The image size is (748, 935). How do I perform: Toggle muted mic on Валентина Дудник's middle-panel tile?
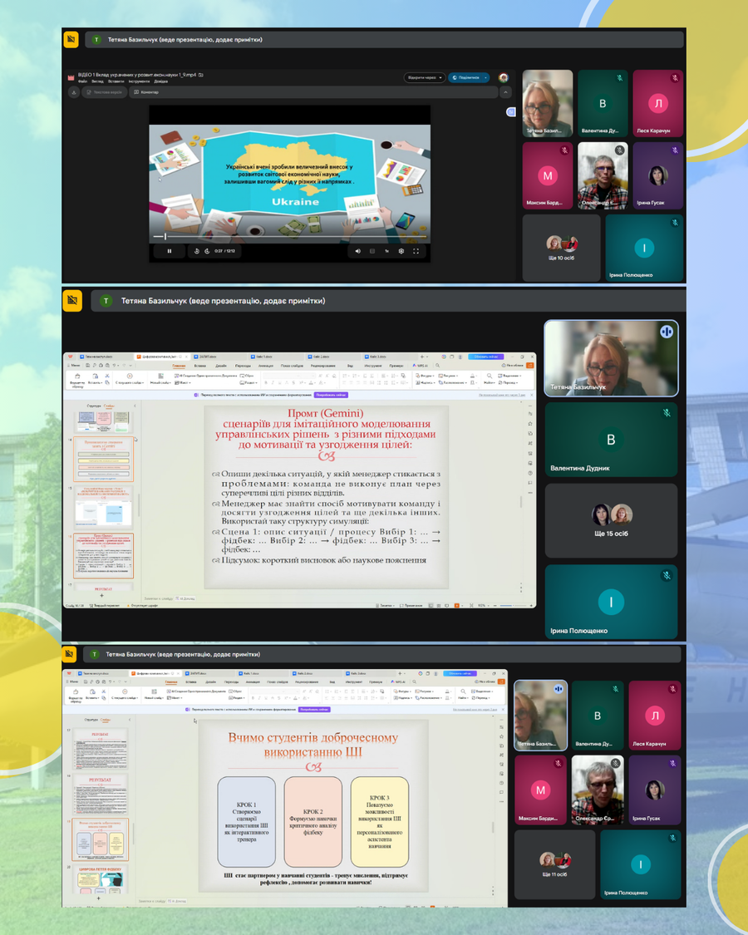(666, 413)
